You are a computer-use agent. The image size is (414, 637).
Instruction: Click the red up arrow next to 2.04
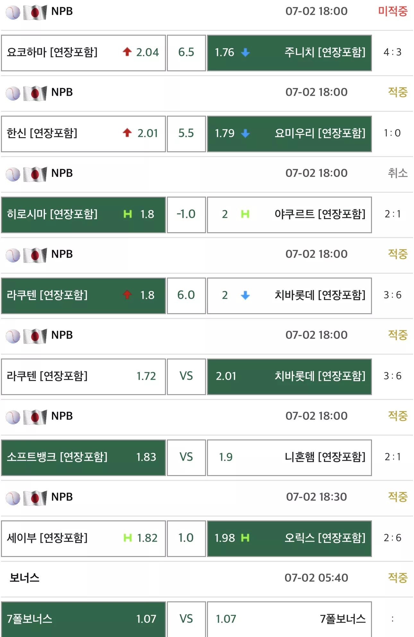click(127, 52)
